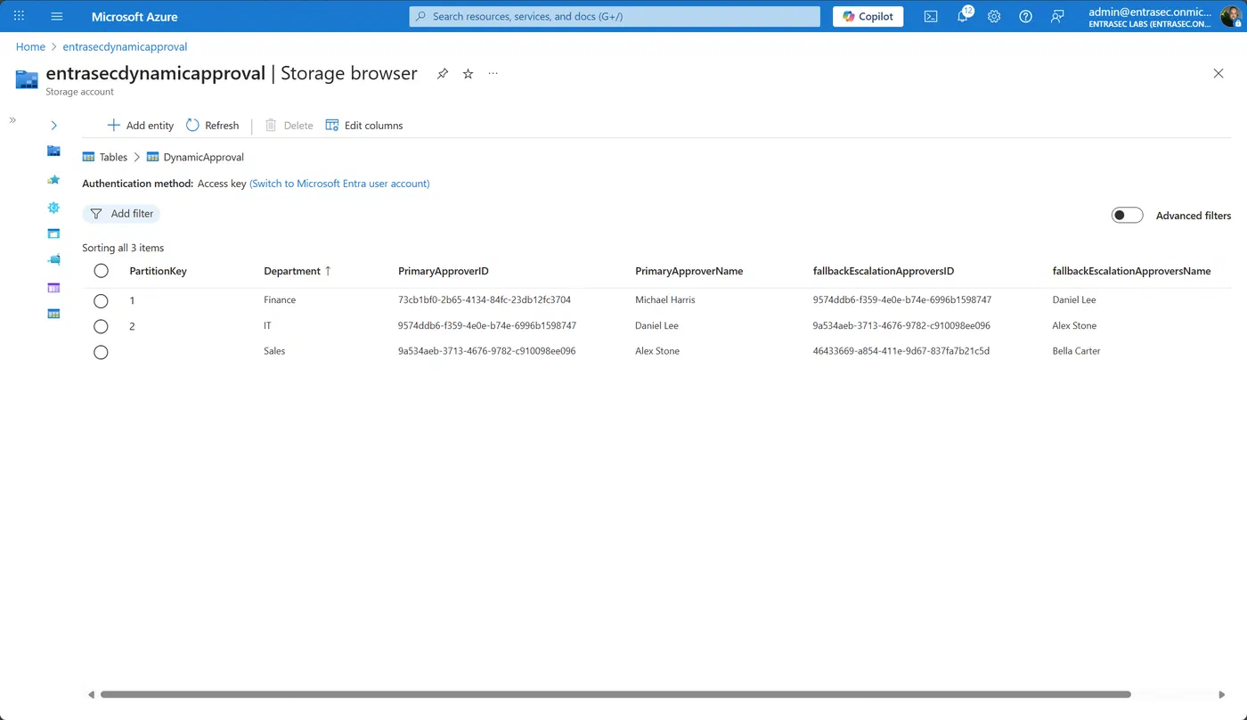Viewport: 1247px width, 720px height.
Task: Expand the collapsed storage browser tree chevron
Action: [53, 126]
